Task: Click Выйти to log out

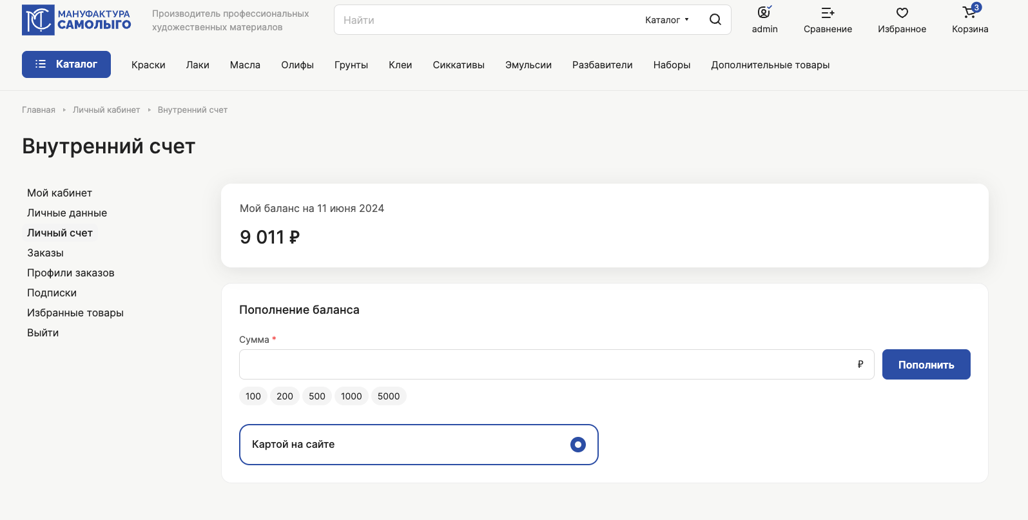Action: pyautogui.click(x=43, y=332)
